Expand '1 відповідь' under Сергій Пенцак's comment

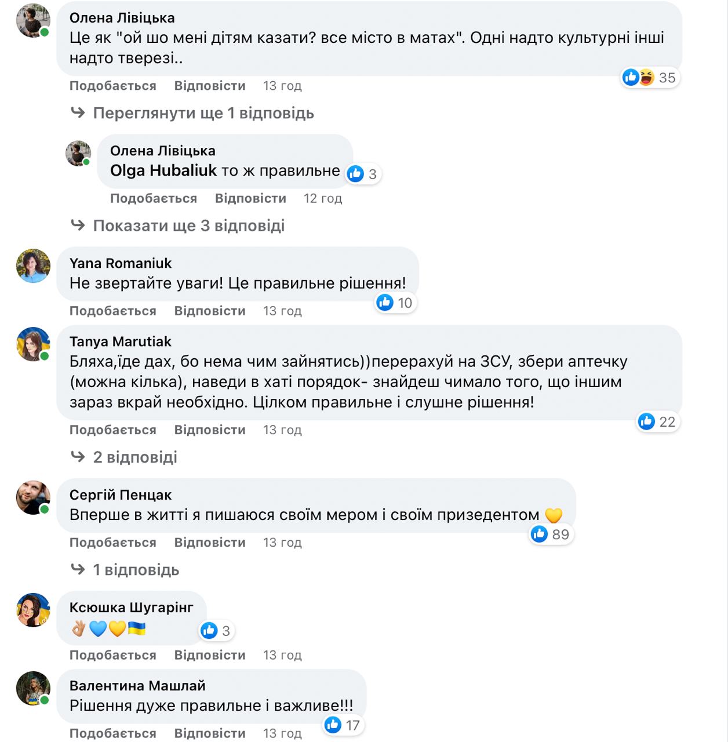(x=136, y=570)
